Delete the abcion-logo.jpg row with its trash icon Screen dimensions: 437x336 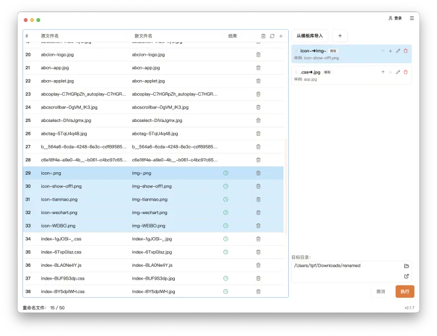(259, 55)
